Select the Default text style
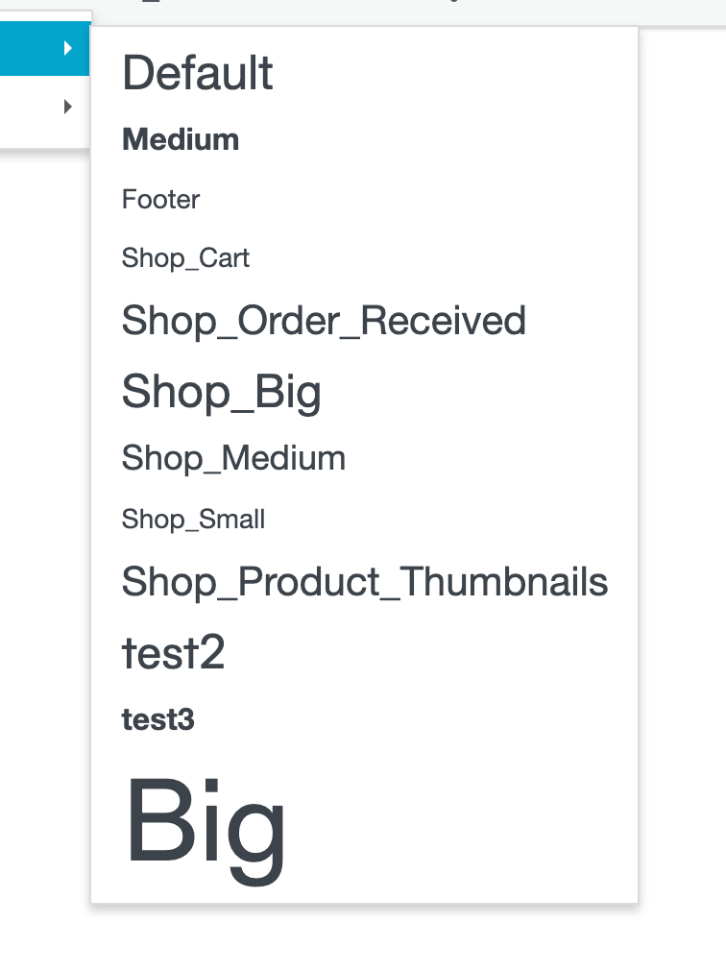Image resolution: width=726 pixels, height=970 pixels. click(196, 73)
